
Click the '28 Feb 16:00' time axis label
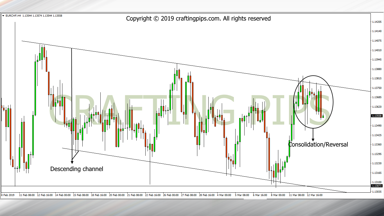click(207, 195)
